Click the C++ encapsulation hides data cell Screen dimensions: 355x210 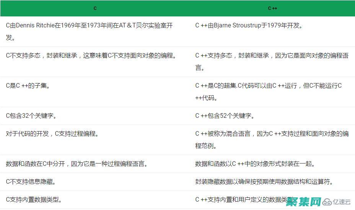(x=264, y=182)
